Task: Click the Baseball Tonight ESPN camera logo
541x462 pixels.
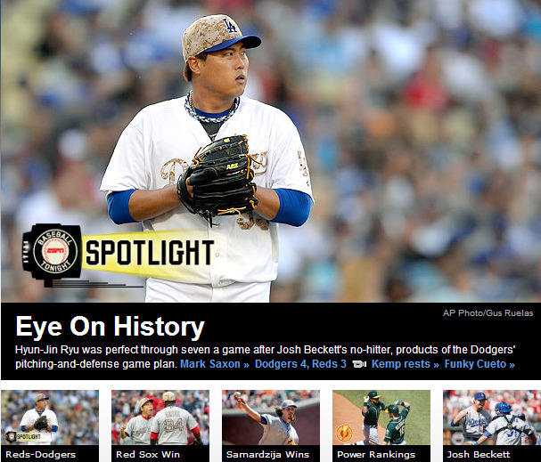Action: (x=53, y=252)
